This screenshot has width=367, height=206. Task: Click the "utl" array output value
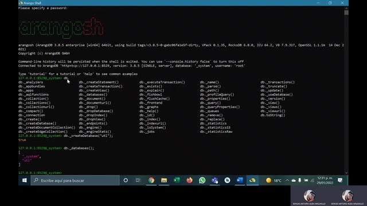(27, 160)
